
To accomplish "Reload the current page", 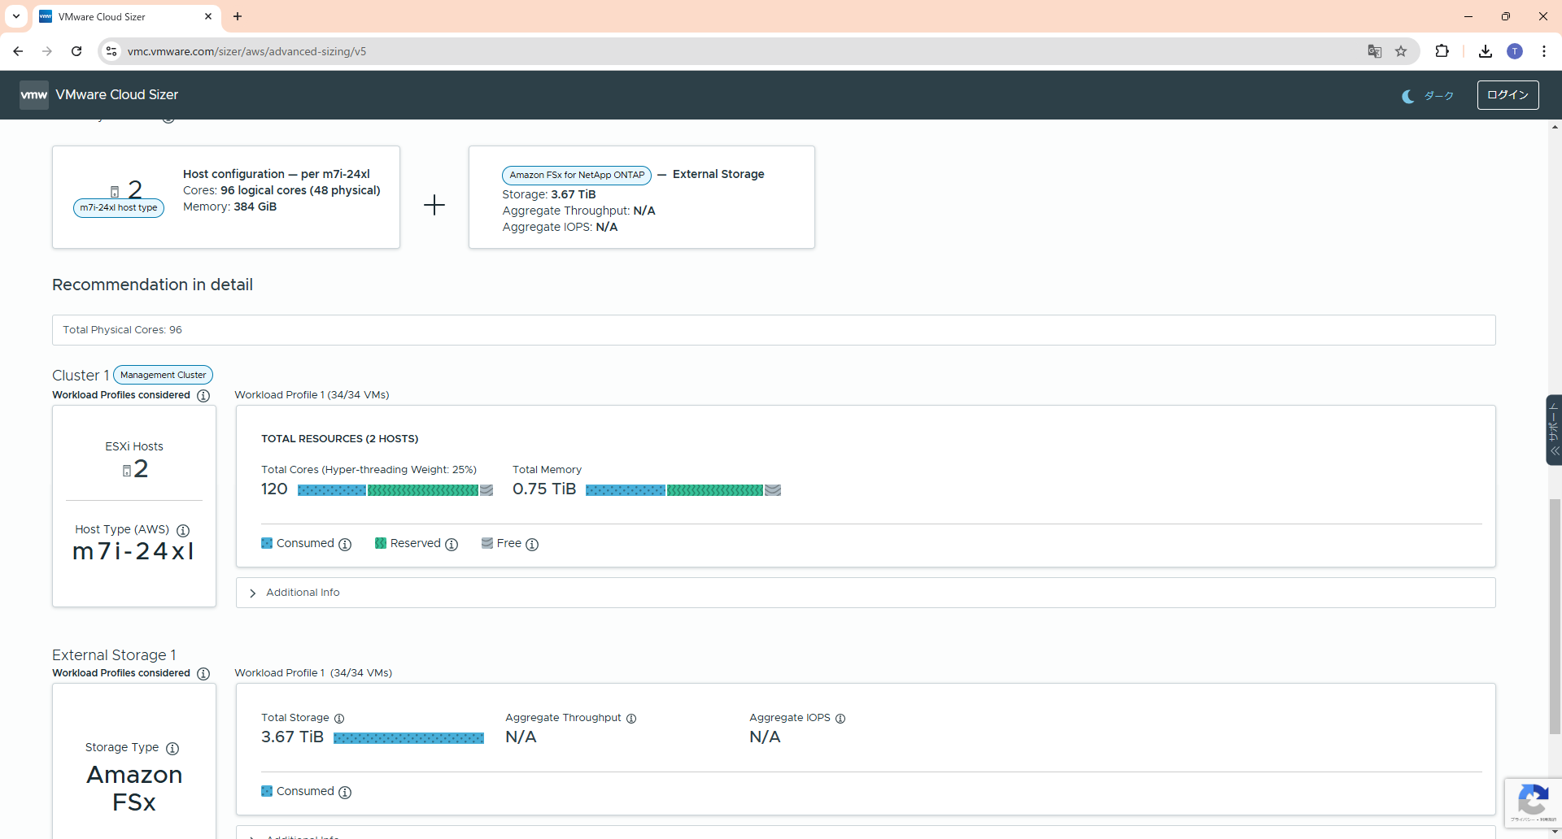I will pyautogui.click(x=76, y=51).
